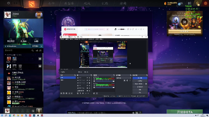Open transition options three-dot menu
209x117 pixels.
[130, 81]
